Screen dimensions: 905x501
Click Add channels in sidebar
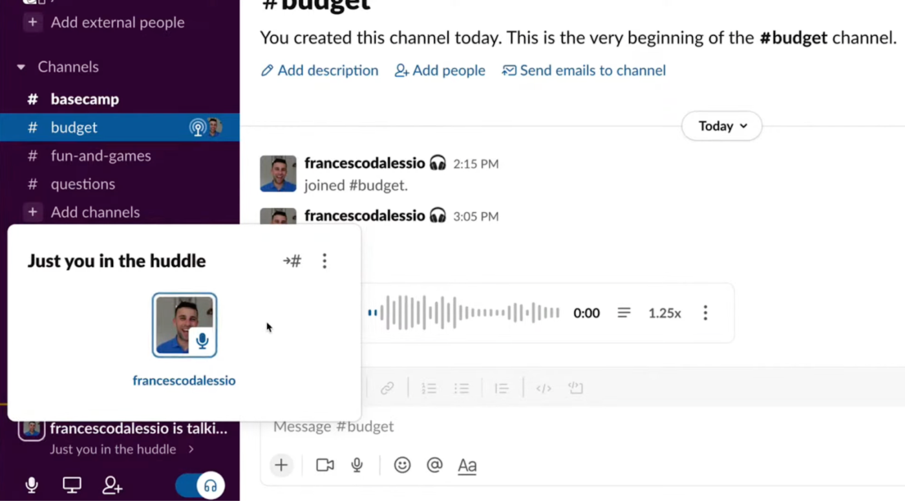tap(95, 212)
